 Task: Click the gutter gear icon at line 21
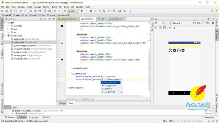point(62,26)
